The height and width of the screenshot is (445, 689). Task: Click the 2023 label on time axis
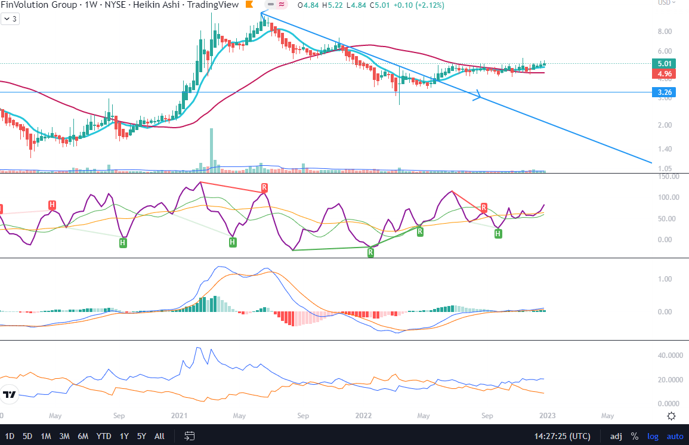547,416
